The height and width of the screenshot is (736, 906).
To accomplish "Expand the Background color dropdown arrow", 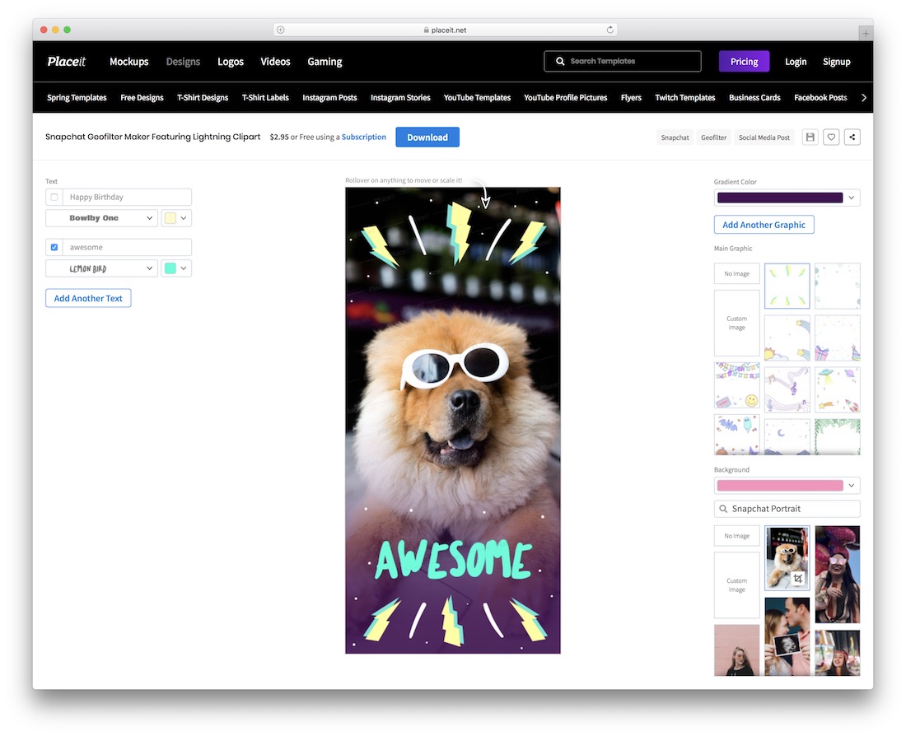I will [x=851, y=485].
